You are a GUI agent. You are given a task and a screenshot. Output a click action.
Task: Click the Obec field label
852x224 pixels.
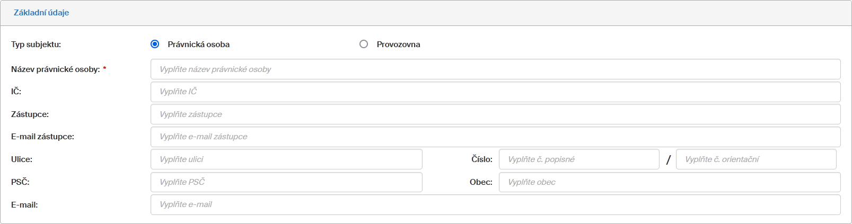pyautogui.click(x=481, y=182)
